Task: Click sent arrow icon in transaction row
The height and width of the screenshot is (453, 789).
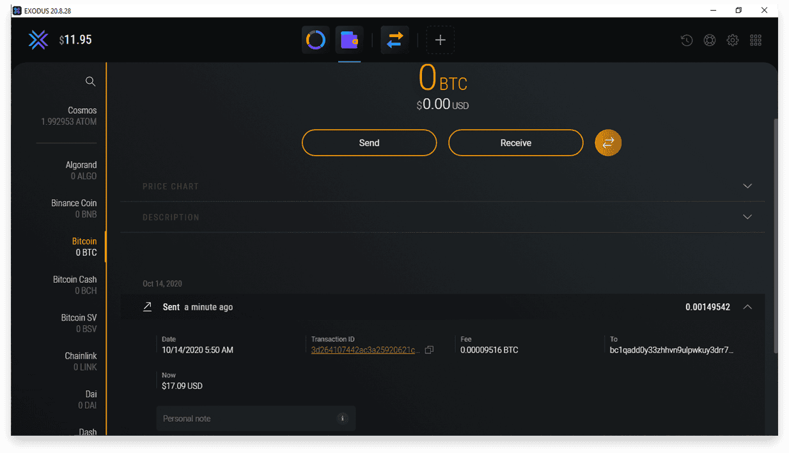Action: coord(147,307)
